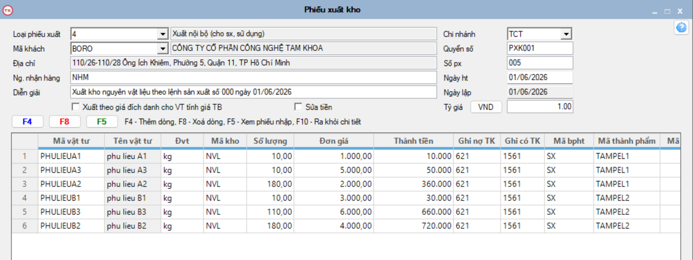
Task: Enable Xuất theo giá đích danh checkbox
Action: tap(75, 107)
